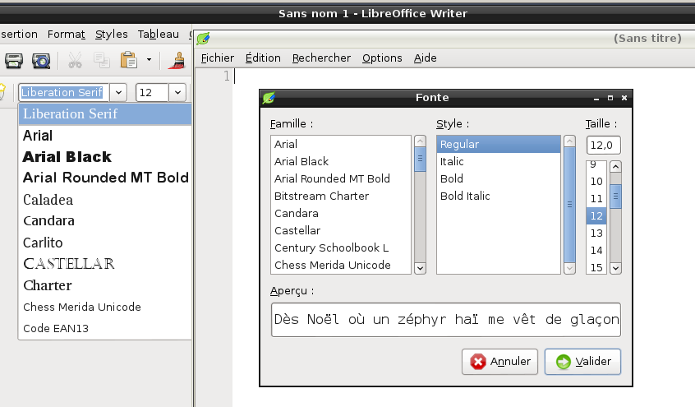Click the Taille list scrollbar thumb
The image size is (695, 407).
coord(615,197)
